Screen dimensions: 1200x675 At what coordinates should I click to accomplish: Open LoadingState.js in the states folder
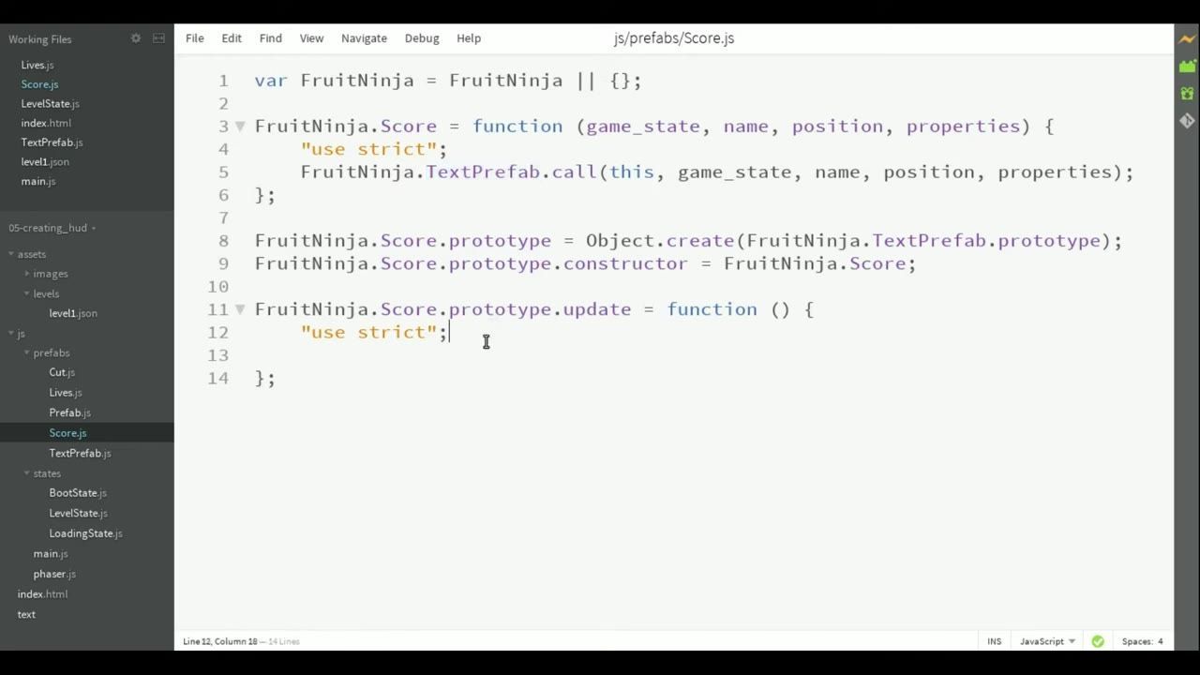click(x=85, y=533)
